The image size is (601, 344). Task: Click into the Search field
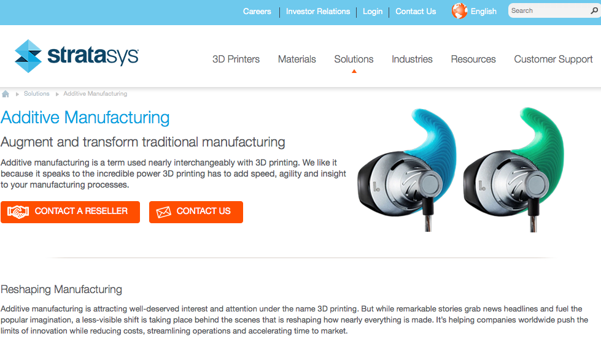(549, 10)
